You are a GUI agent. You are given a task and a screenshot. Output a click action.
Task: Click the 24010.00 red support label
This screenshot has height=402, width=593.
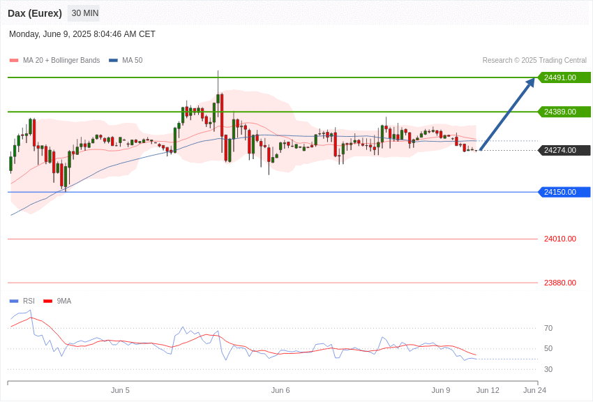[x=560, y=239]
